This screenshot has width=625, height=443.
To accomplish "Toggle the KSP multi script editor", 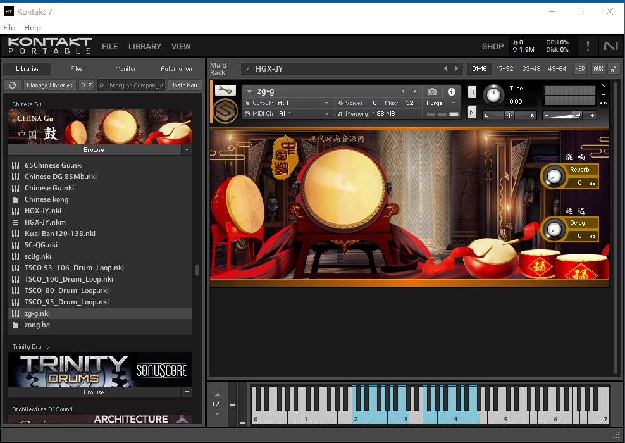I will click(579, 68).
